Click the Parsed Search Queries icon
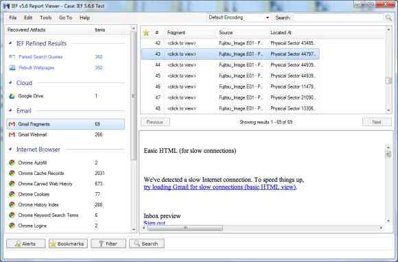The image size is (398, 262). pos(12,56)
